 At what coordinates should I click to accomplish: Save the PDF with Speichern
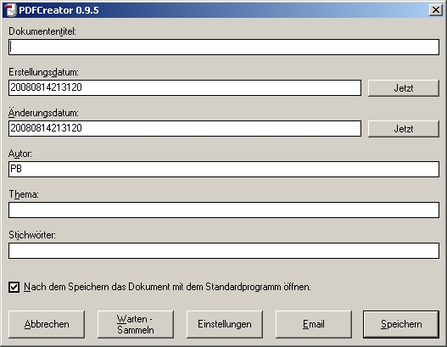(x=401, y=324)
